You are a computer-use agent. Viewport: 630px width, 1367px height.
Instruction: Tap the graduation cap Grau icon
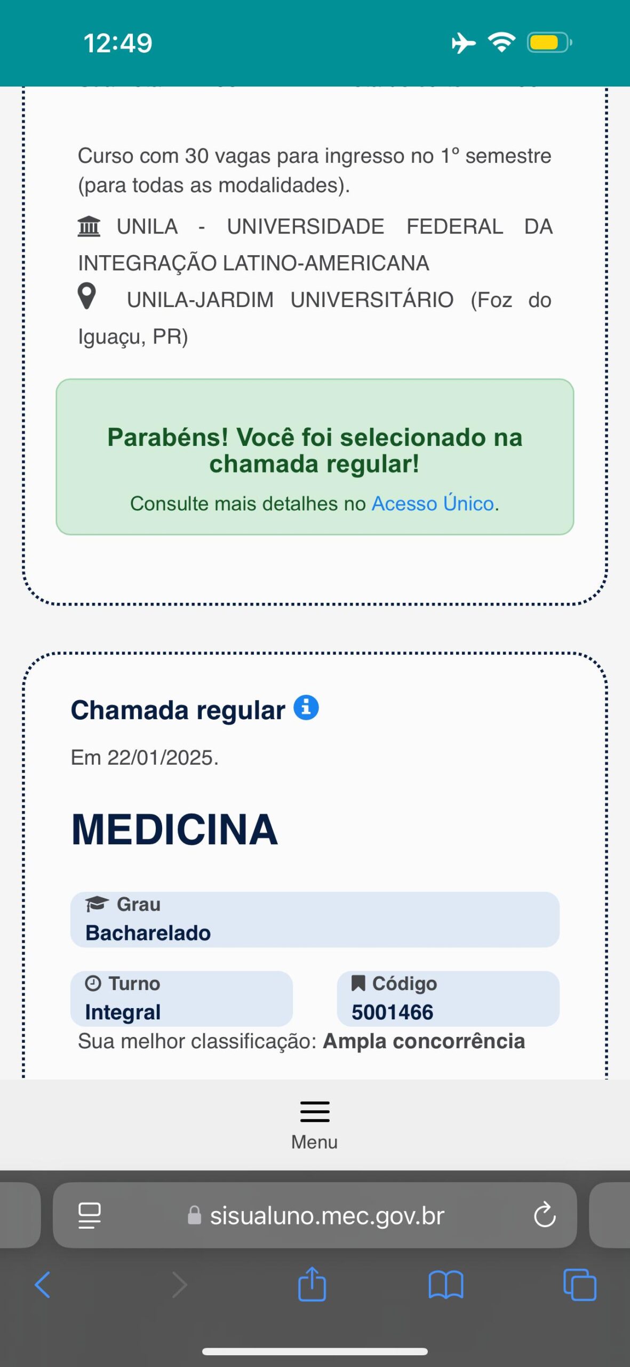coord(97,904)
